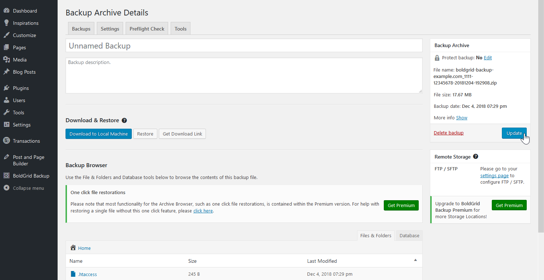This screenshot has height=280, width=544.
Task: Open the .htaccess file entry
Action: (x=87, y=274)
